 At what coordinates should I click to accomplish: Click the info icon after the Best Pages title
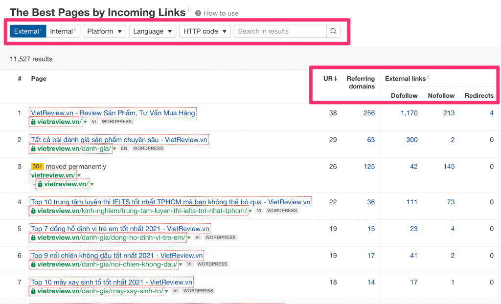tap(188, 9)
